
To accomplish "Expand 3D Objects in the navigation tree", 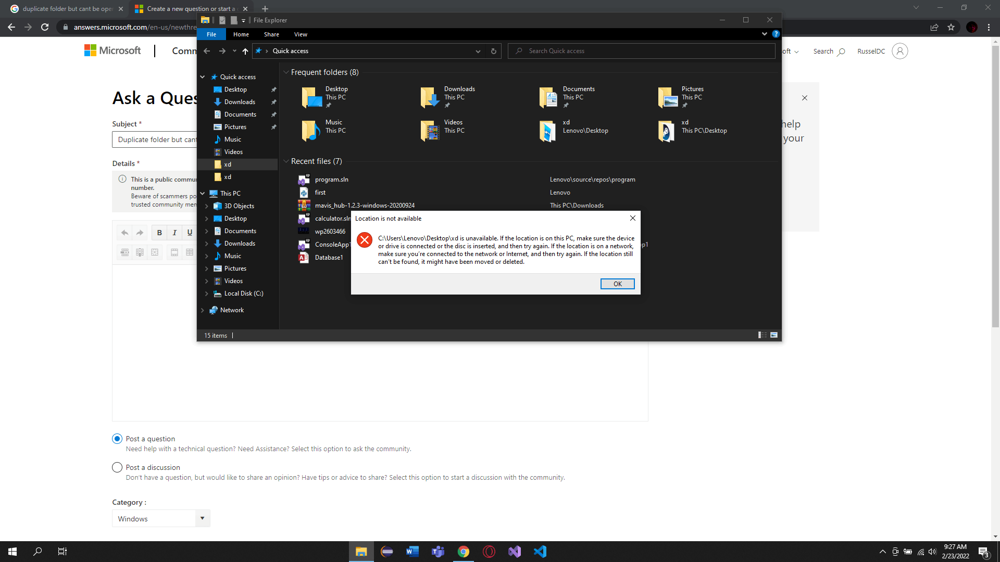I will click(207, 206).
